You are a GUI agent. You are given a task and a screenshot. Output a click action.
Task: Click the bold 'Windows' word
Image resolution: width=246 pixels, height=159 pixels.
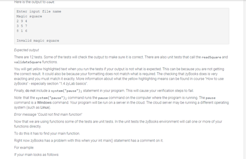click(44, 102)
